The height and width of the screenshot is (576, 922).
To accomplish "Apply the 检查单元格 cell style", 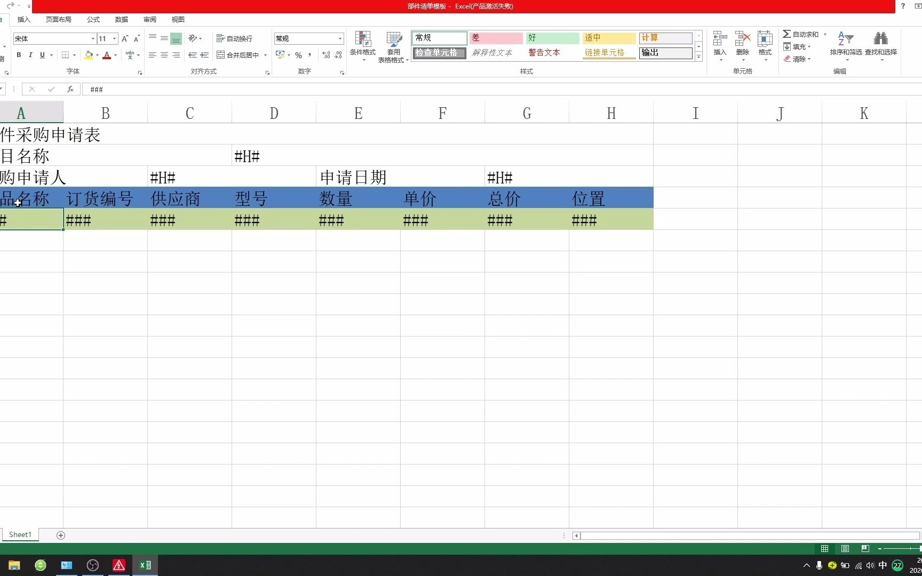I will pyautogui.click(x=440, y=53).
